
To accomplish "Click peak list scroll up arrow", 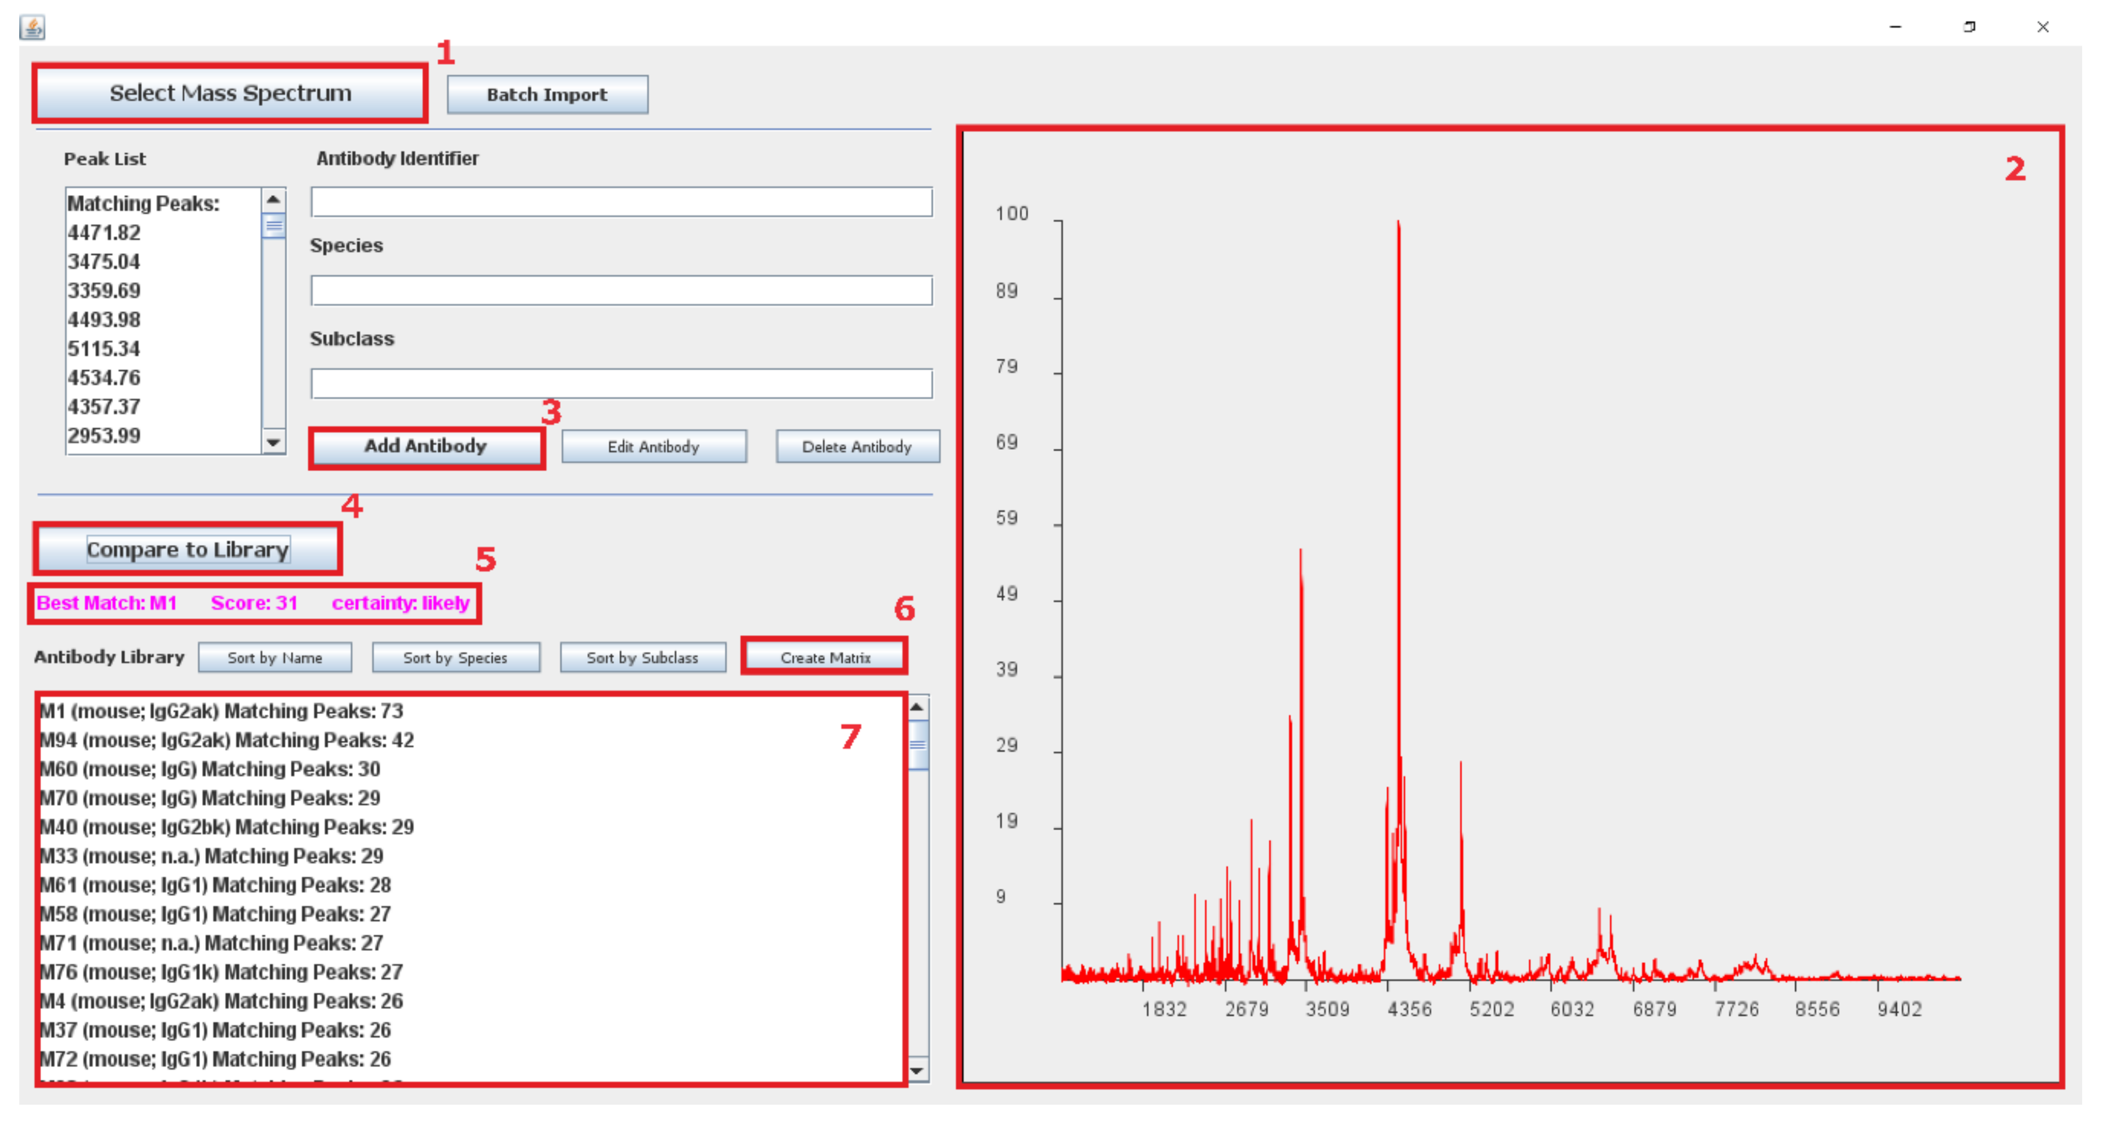I will coord(273,199).
